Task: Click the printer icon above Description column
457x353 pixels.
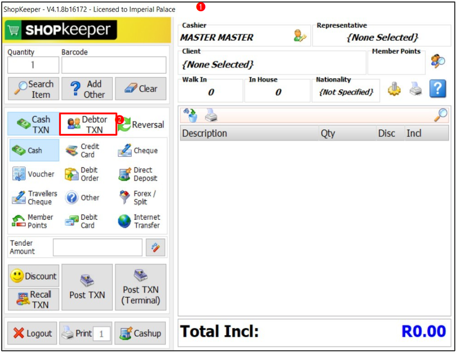Action: (x=211, y=115)
